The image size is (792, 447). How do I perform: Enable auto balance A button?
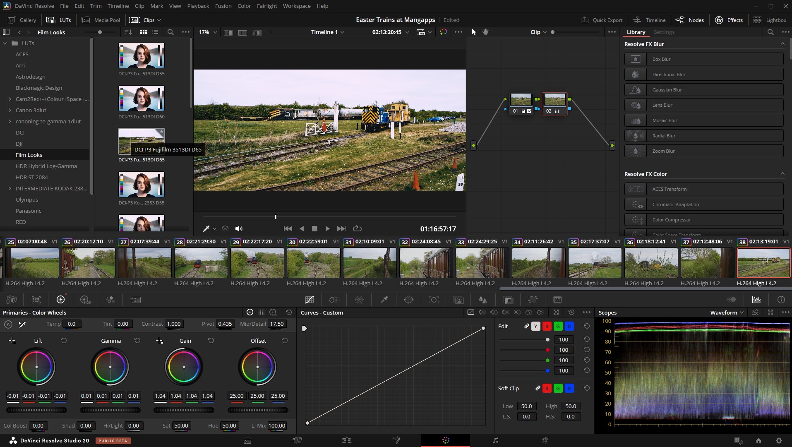pos(8,324)
